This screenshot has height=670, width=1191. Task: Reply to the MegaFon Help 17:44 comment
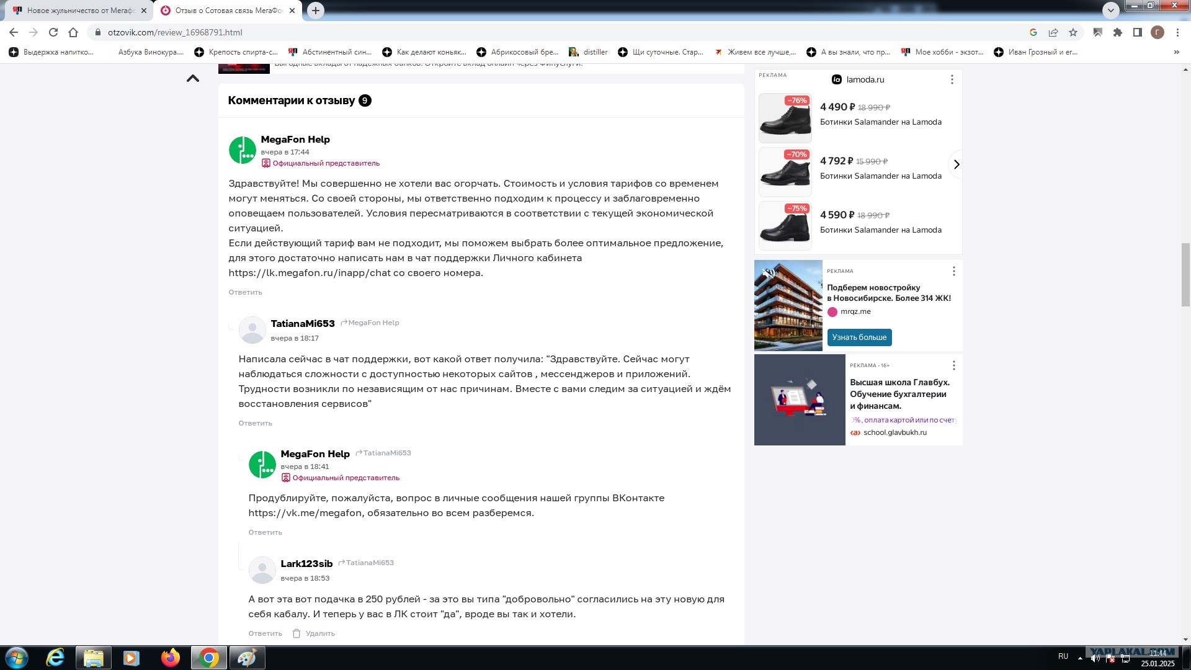point(245,292)
